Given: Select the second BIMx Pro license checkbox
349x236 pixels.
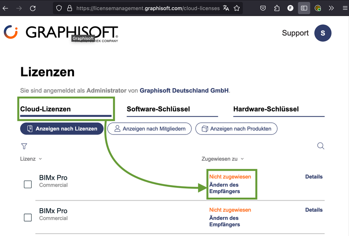Looking at the screenshot, I should point(28,217).
